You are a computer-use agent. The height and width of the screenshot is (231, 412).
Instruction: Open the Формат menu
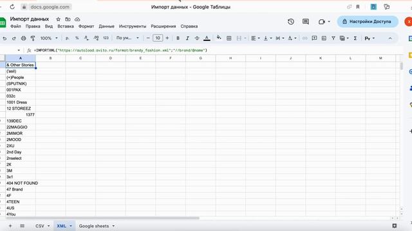tap(86, 26)
